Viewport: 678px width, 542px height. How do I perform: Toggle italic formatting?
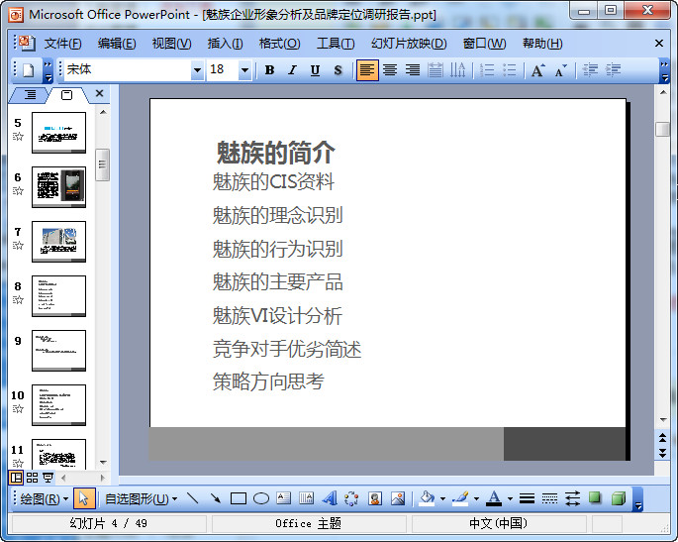[292, 69]
